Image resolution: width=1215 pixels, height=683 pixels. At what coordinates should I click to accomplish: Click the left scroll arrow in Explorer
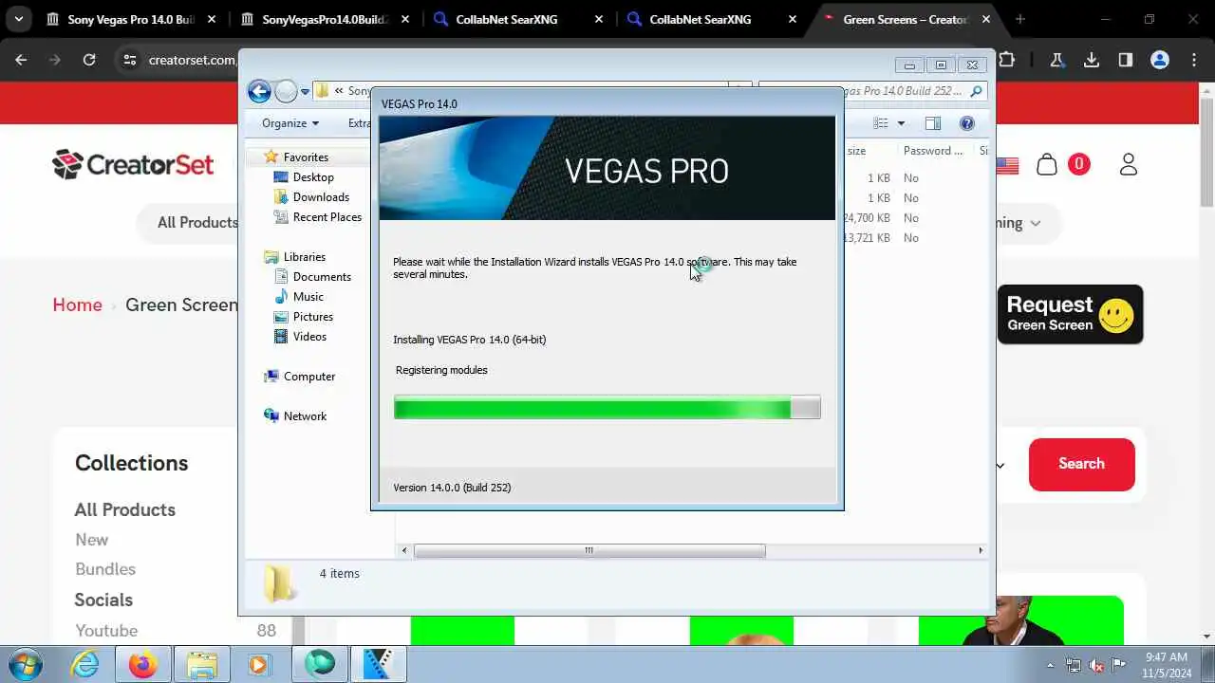click(x=404, y=550)
